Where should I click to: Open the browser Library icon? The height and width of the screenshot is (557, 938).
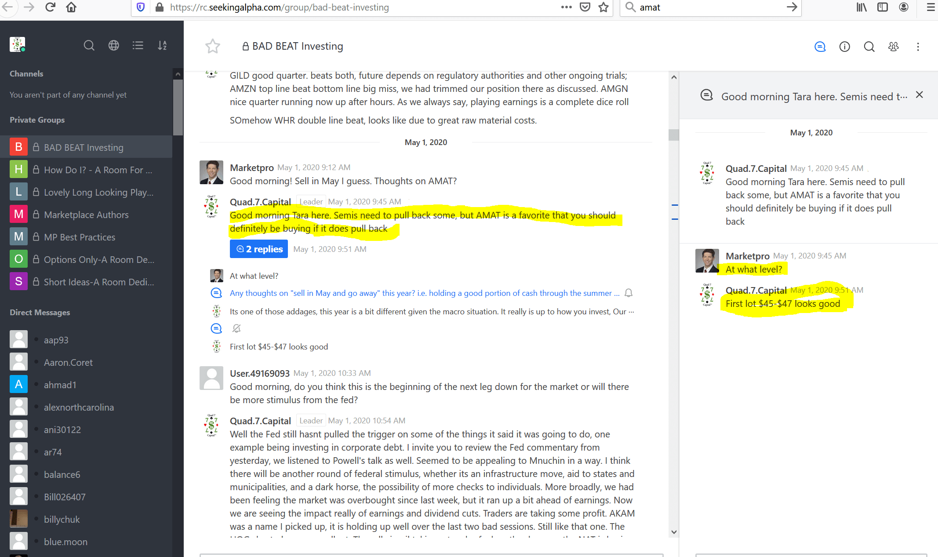pos(862,7)
